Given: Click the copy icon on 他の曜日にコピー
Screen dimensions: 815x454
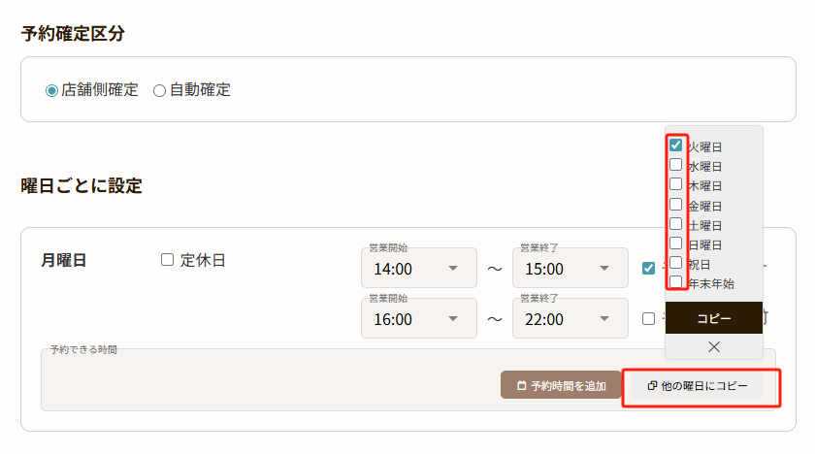Looking at the screenshot, I should pos(652,386).
